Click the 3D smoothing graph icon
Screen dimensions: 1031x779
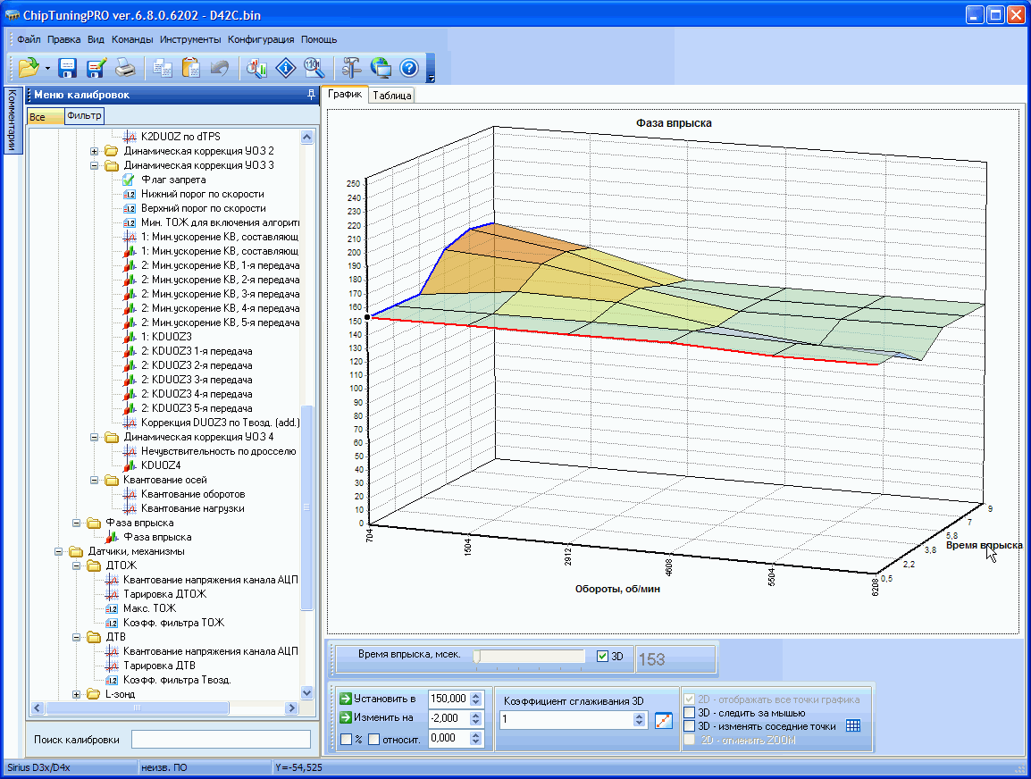[x=662, y=720]
